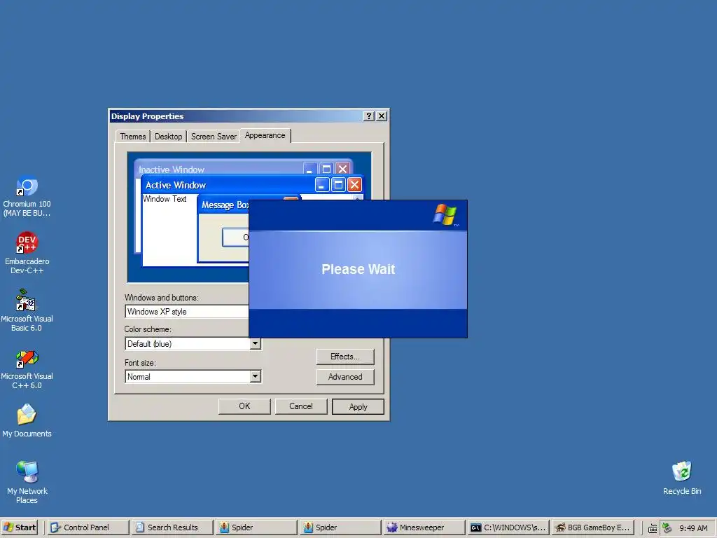Open Embarcadero Dev-C++ desktop icon

tap(27, 253)
